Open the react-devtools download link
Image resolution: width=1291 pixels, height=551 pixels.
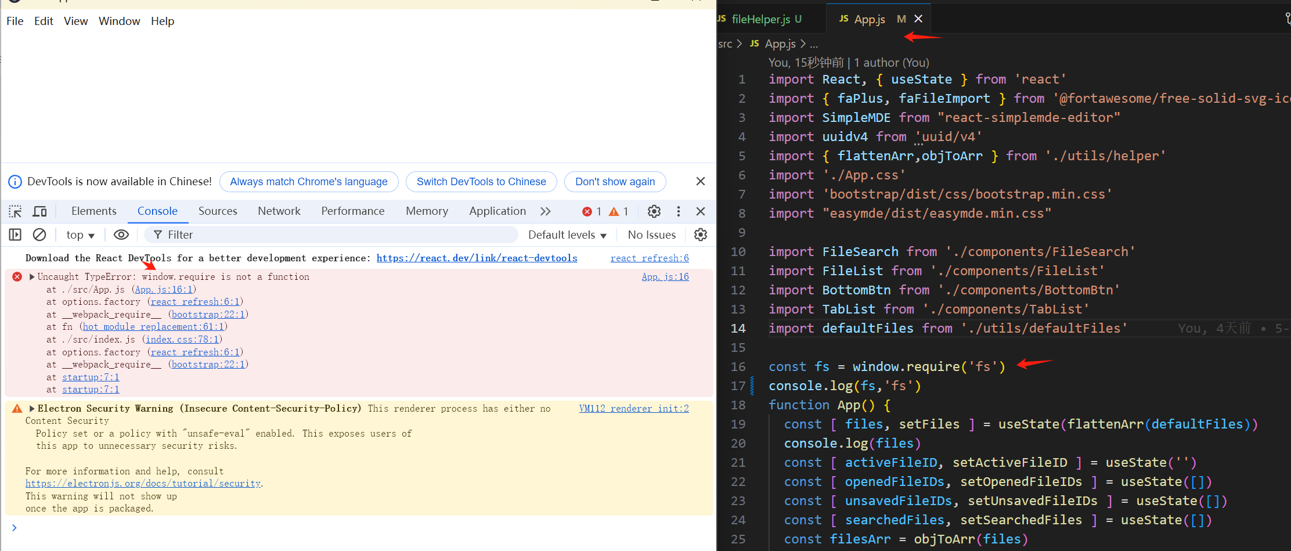477,258
